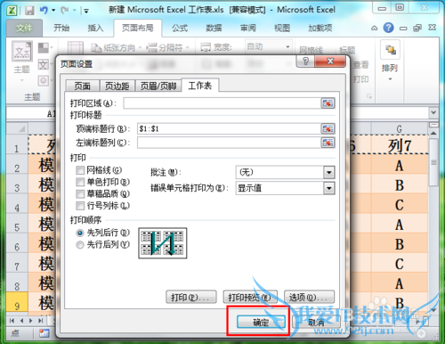Click the Excel application icon in title bar
Image resolution: width=445 pixels, height=344 pixels.
[x=12, y=11]
